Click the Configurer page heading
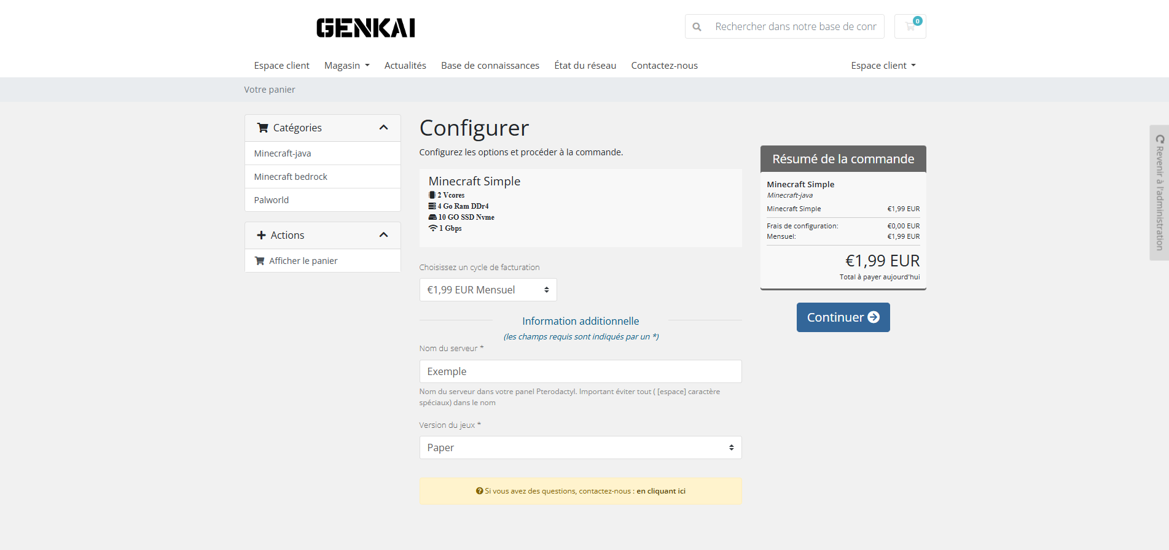1169x550 pixels. [474, 128]
